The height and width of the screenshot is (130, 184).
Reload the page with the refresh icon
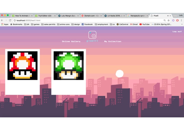point(10,21)
